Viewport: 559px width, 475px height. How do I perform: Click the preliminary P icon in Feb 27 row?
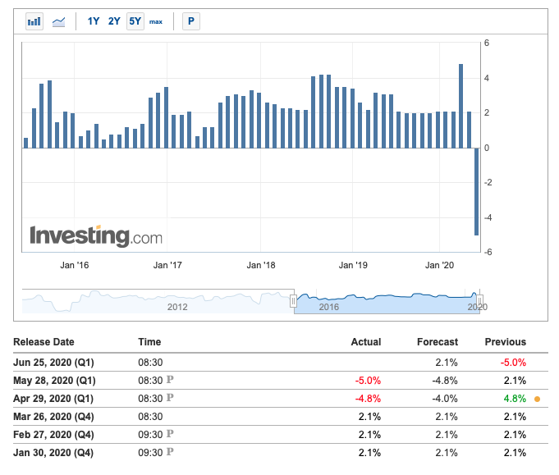pyautogui.click(x=170, y=435)
